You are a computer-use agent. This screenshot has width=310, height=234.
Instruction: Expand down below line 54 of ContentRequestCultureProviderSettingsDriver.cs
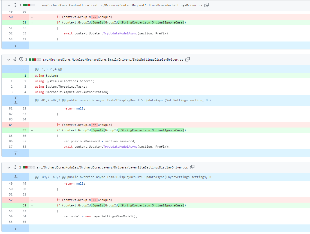click(16, 45)
